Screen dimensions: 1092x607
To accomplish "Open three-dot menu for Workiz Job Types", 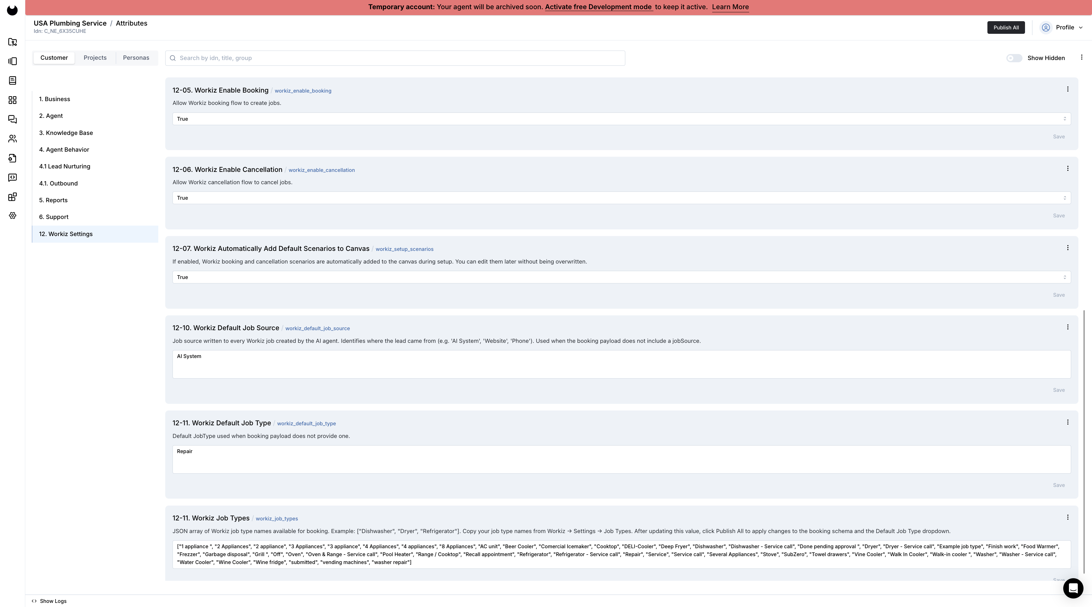I will click(1067, 518).
